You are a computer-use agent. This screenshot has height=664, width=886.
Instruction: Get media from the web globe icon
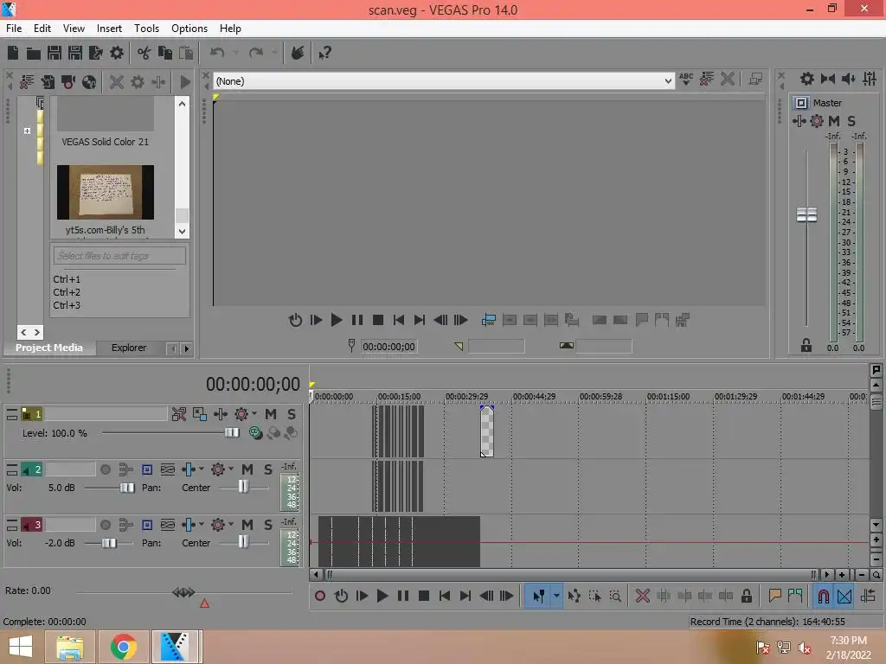click(x=89, y=82)
